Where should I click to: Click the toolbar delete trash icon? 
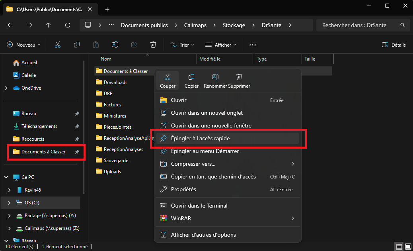click(x=153, y=45)
